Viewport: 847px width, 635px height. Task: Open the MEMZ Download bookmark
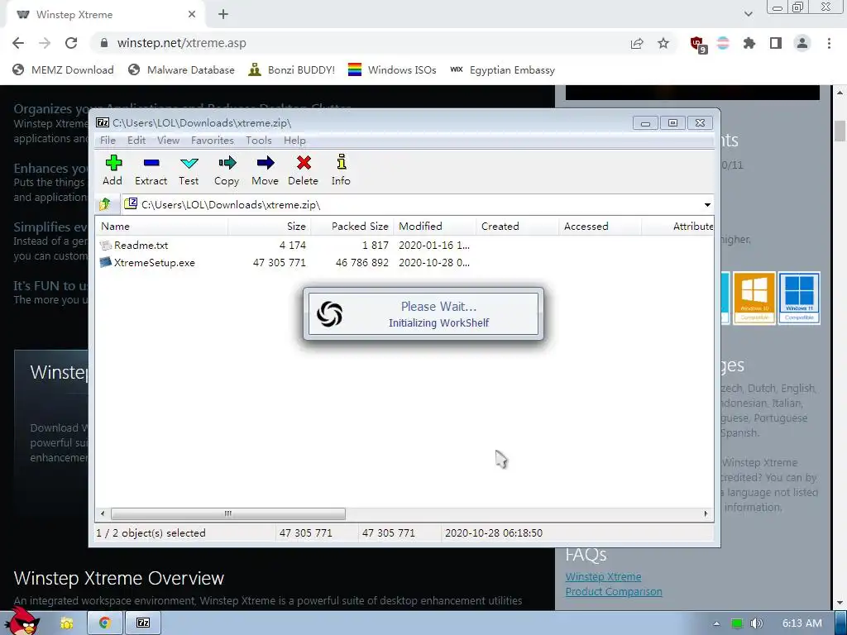[63, 70]
